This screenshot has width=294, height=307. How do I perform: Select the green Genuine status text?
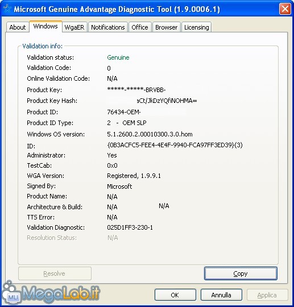click(x=118, y=57)
